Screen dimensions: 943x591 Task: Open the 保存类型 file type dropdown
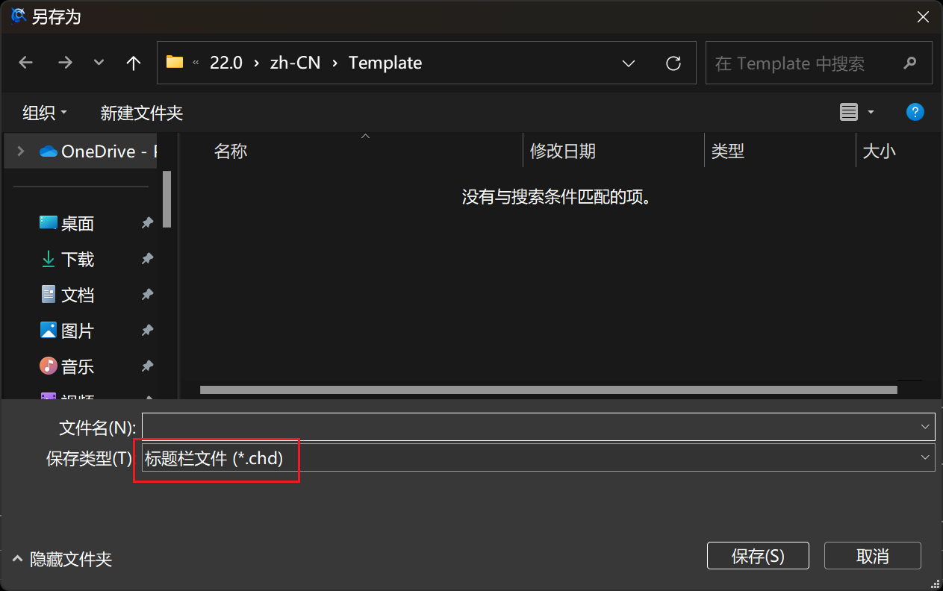(538, 457)
